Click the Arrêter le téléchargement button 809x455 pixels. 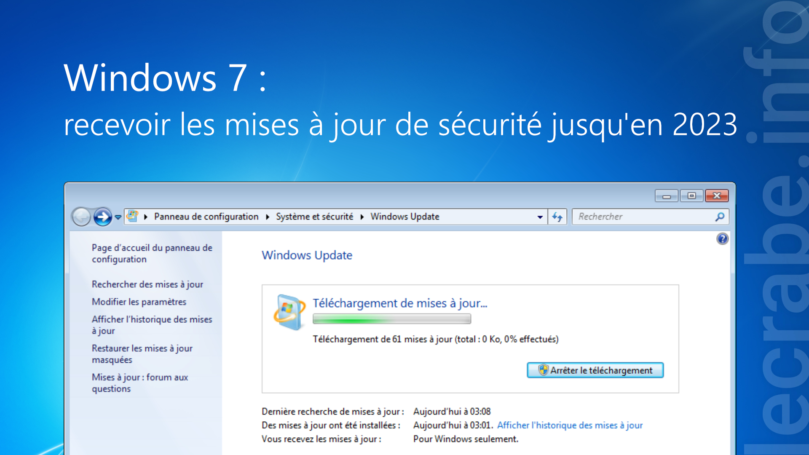pyautogui.click(x=595, y=370)
